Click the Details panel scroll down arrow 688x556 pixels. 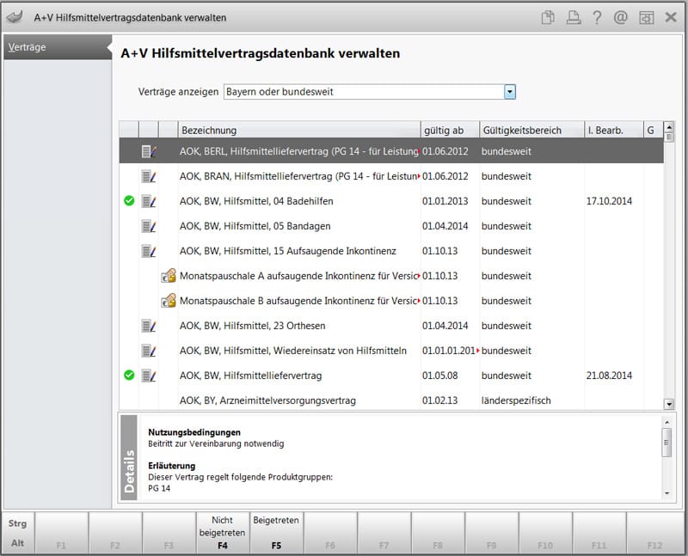coord(667,494)
